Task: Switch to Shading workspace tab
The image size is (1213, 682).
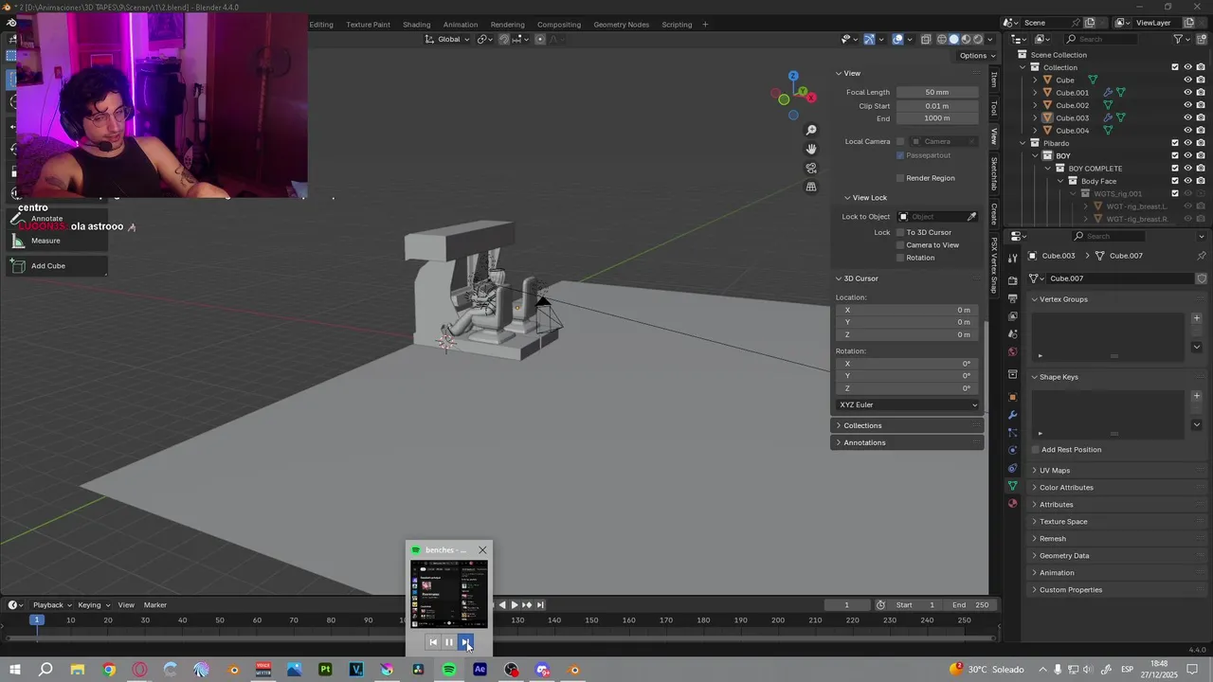Action: pos(416,25)
